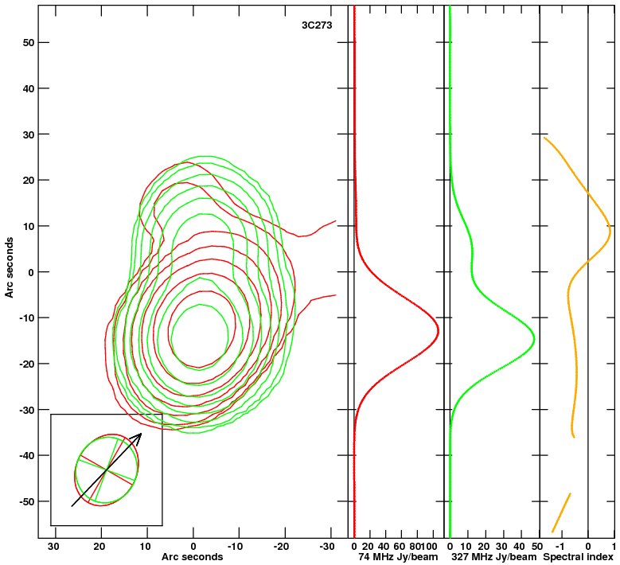Viewport: 620px width, 565px height.
Task: Click the y-axis tick label 20
Action: (x=29, y=181)
